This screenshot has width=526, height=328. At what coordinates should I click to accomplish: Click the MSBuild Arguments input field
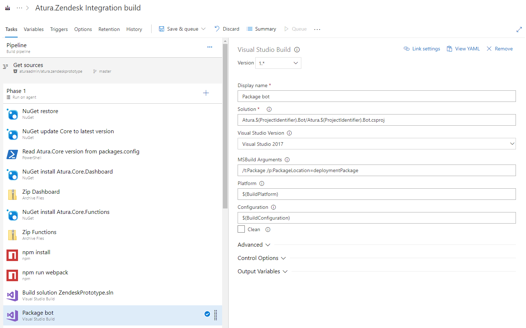pos(377,170)
